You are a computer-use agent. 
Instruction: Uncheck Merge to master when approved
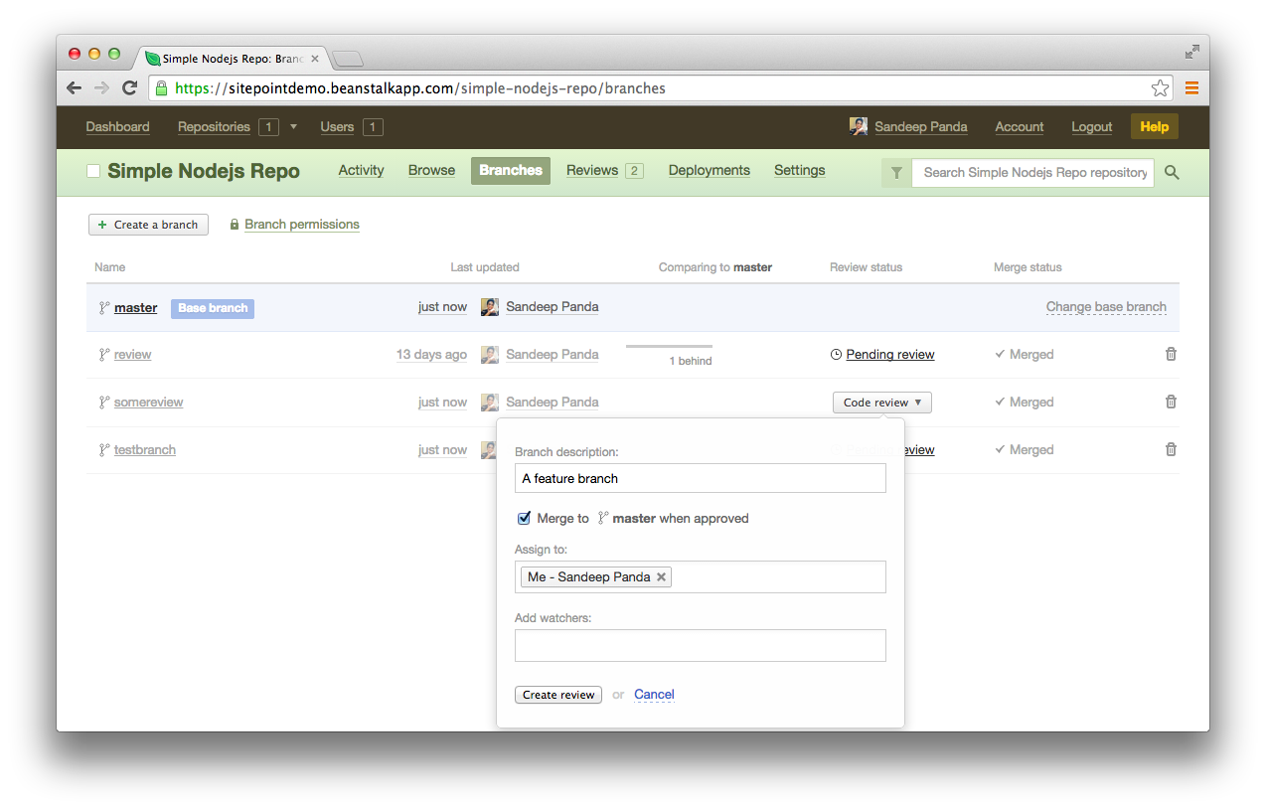pyautogui.click(x=524, y=518)
